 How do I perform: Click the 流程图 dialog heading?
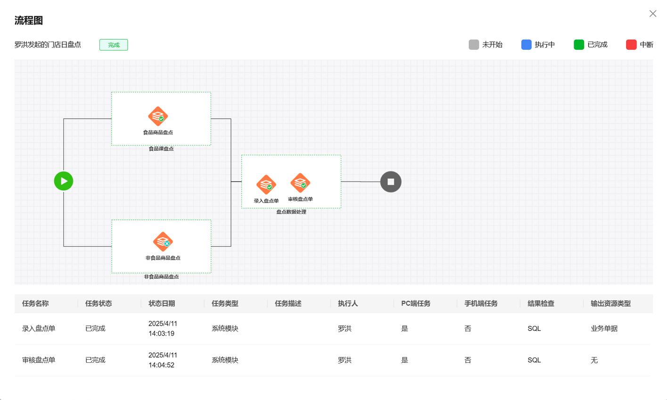[x=29, y=20]
